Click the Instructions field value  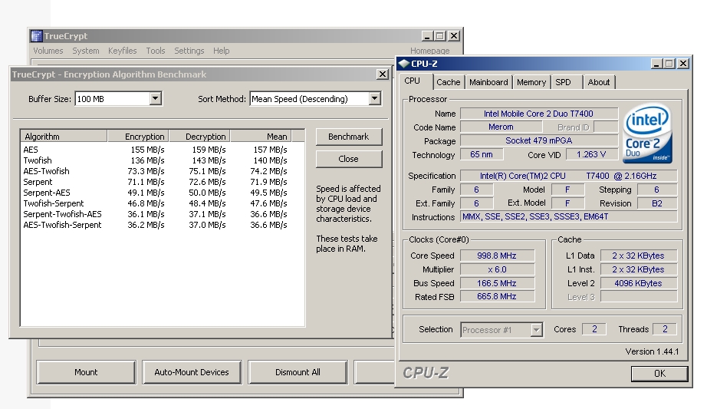pyautogui.click(x=568, y=216)
